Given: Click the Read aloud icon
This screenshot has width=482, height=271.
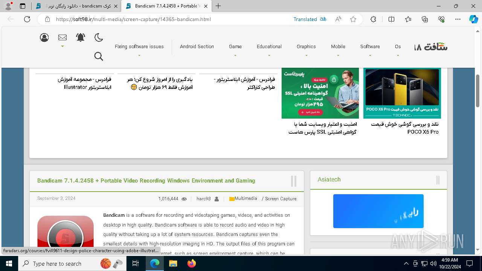Looking at the screenshot, I should pos(338,19).
